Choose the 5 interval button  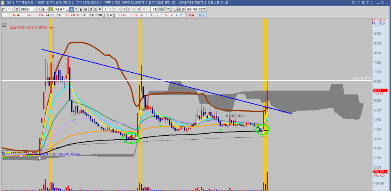(x=115, y=9)
